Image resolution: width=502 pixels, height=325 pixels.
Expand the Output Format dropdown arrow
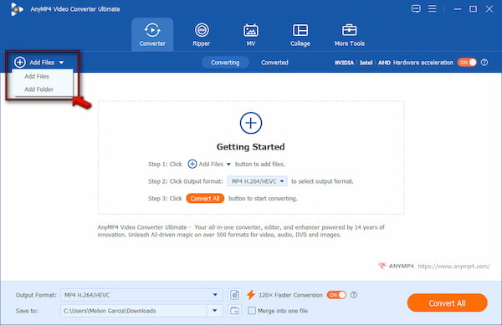click(215, 295)
